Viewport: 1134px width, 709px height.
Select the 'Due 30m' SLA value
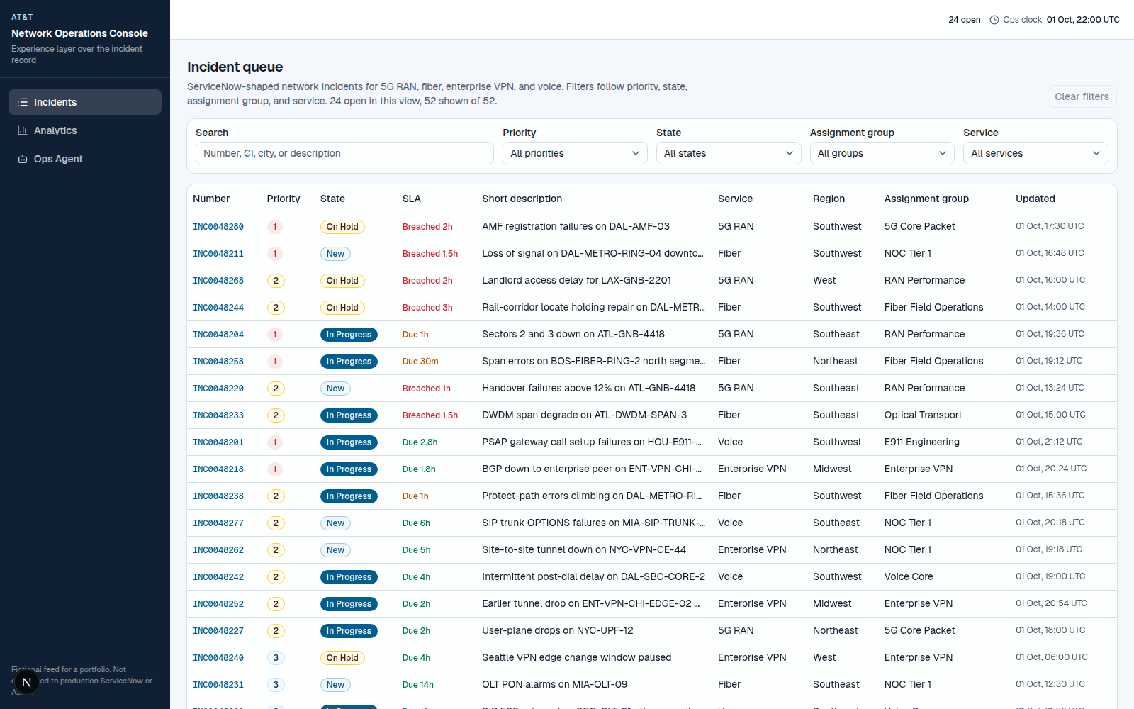(x=420, y=362)
